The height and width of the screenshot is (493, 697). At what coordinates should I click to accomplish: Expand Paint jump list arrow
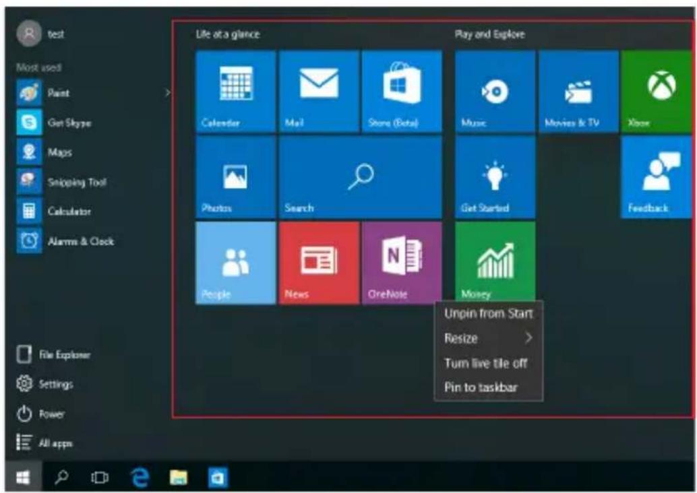pyautogui.click(x=168, y=93)
